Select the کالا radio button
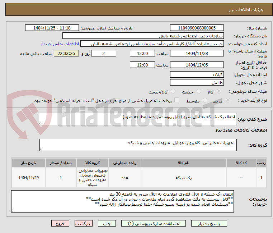Screen dimensions: 273x233 [x=219, y=91]
